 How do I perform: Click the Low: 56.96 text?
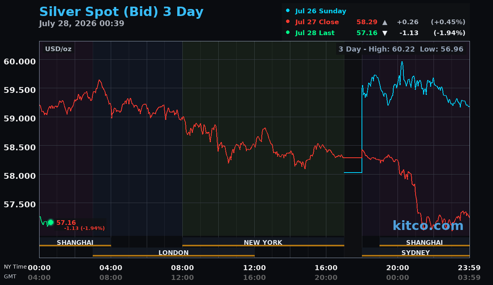tap(441, 49)
